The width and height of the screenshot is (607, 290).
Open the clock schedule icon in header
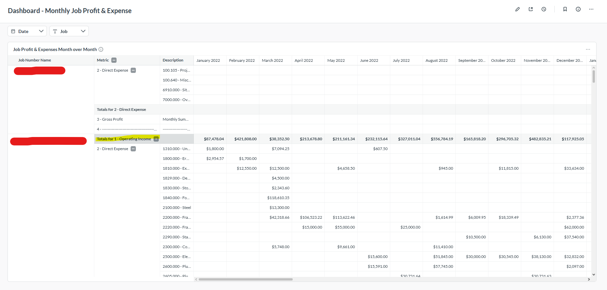544,9
